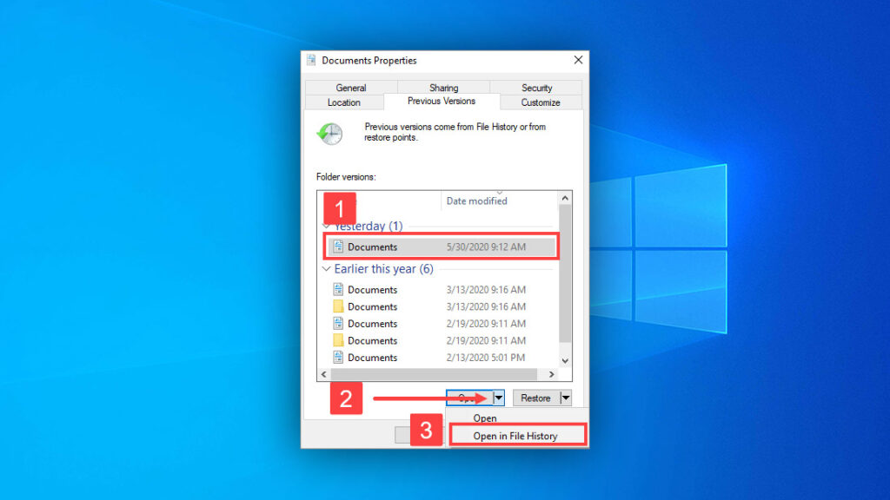Click the vertical scrollbar in the versions list
The height and width of the screenshot is (500, 890).
564,278
